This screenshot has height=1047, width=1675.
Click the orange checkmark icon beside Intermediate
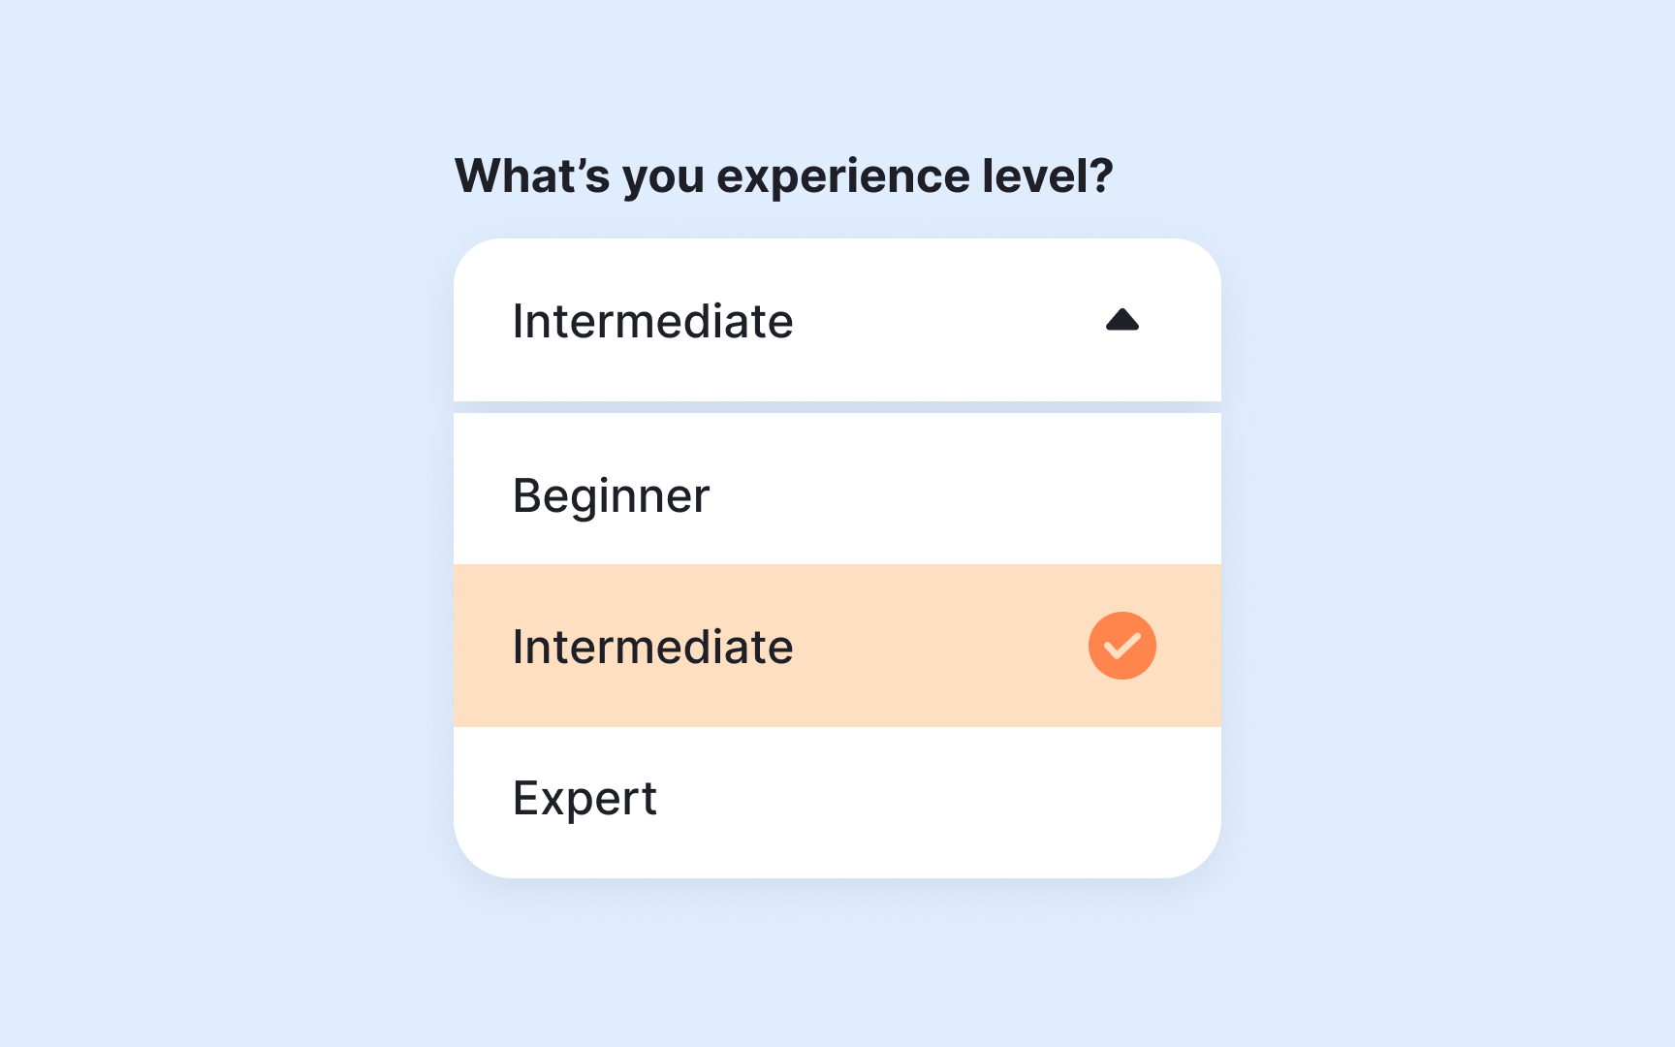coord(1122,645)
